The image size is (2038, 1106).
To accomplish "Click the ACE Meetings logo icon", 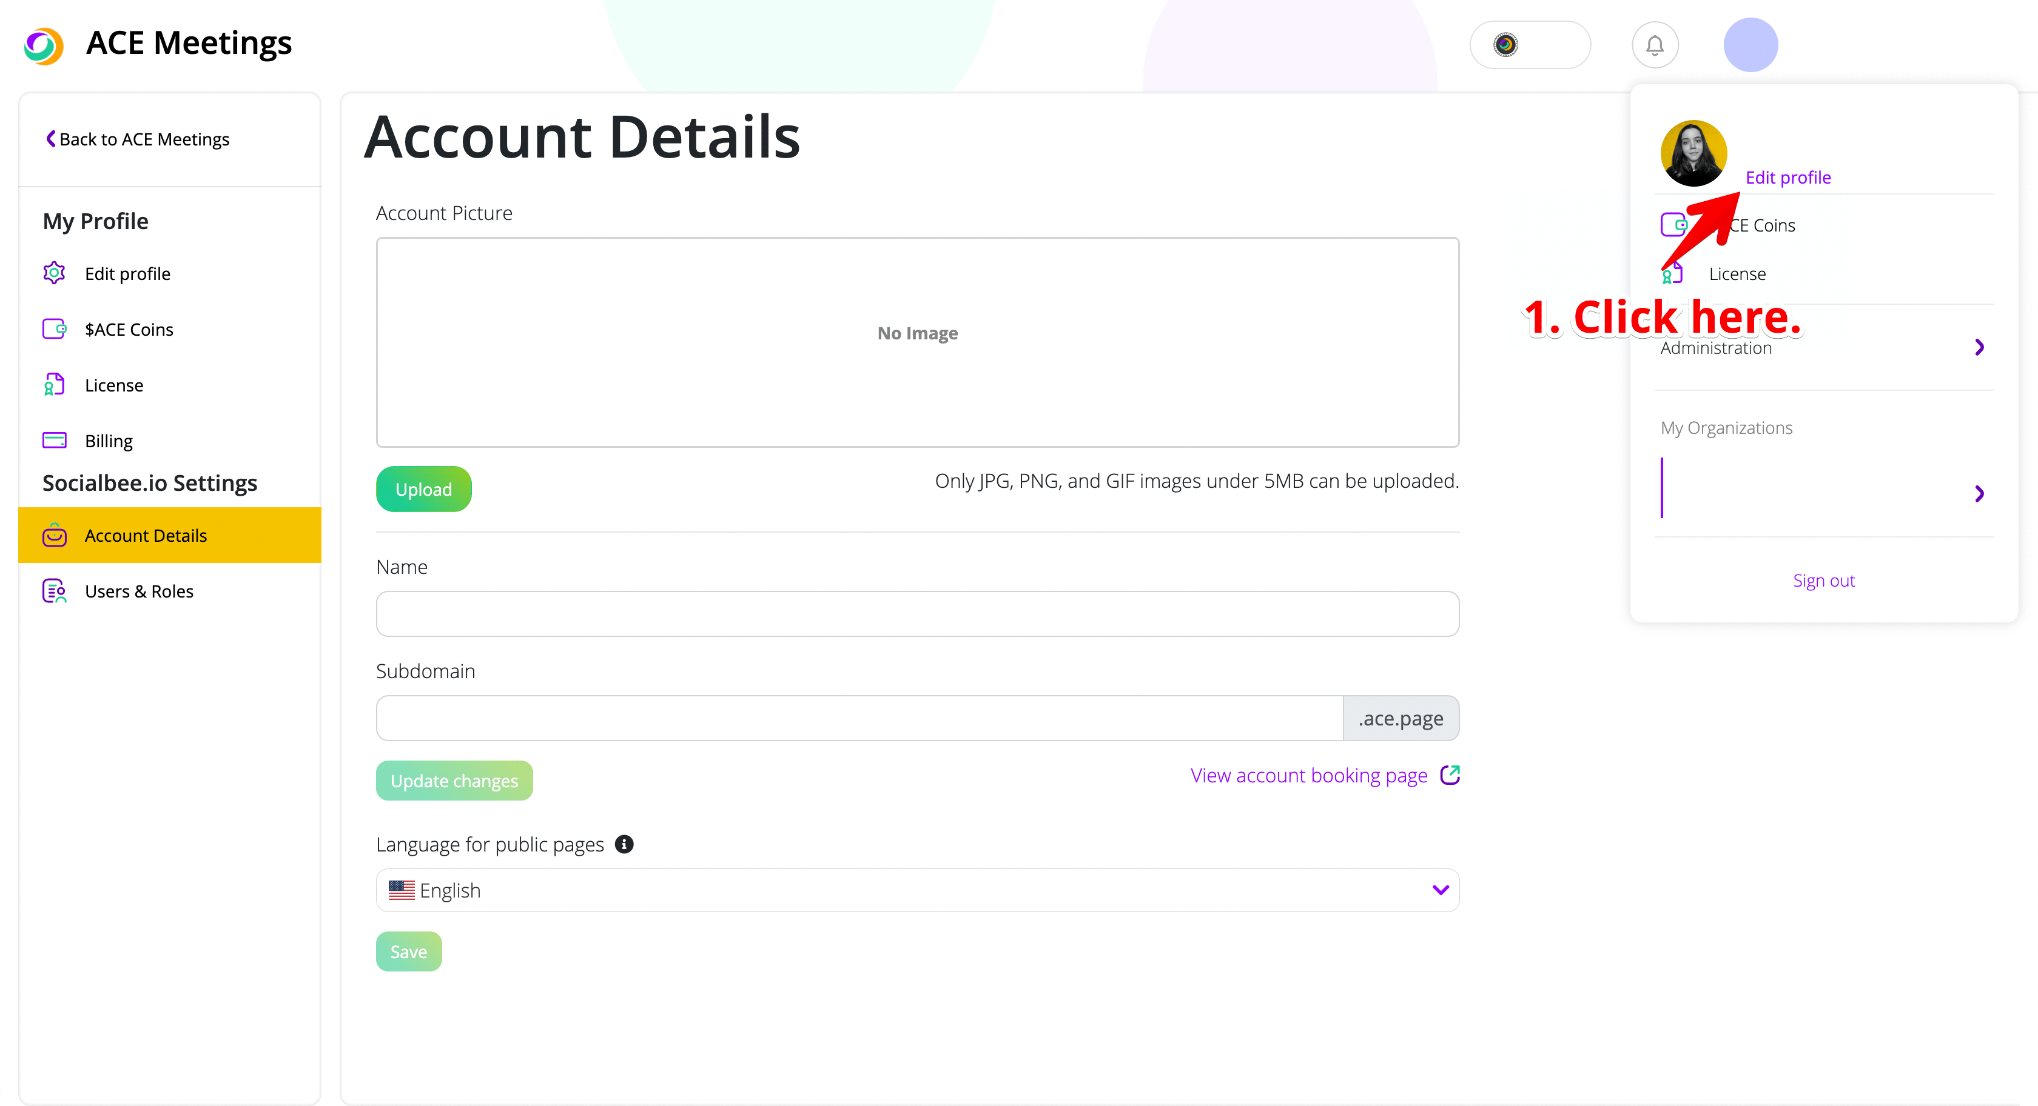I will coord(44,45).
